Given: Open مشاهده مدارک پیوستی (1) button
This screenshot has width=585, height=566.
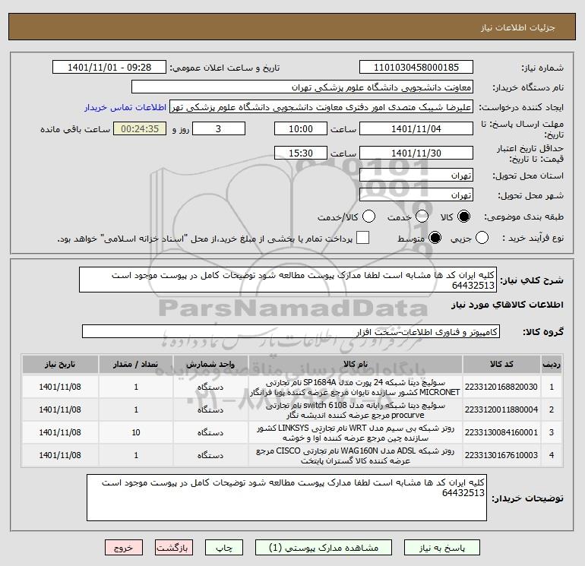Looking at the screenshot, I should coord(324,548).
